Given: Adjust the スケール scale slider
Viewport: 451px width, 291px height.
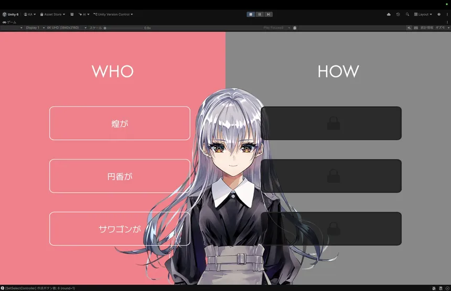Looking at the screenshot, I should click(124, 28).
